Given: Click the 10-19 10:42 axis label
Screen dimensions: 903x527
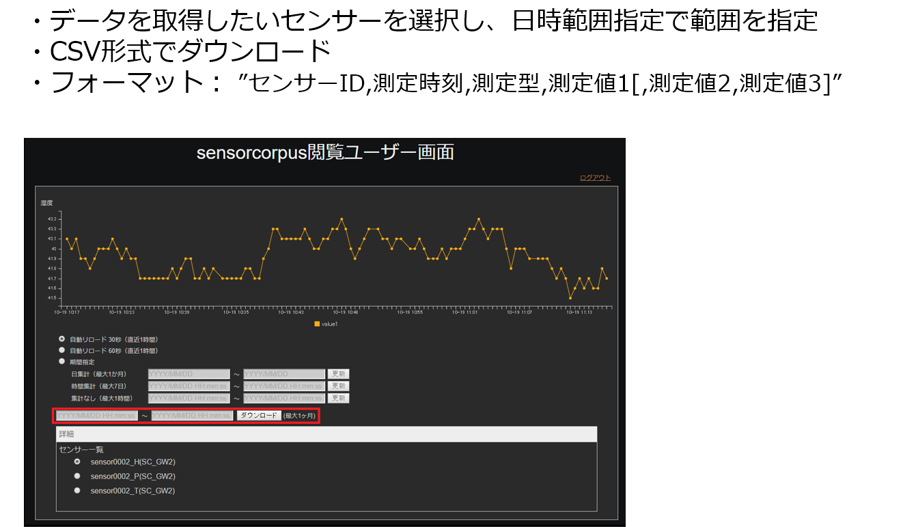Looking at the screenshot, I should [290, 313].
